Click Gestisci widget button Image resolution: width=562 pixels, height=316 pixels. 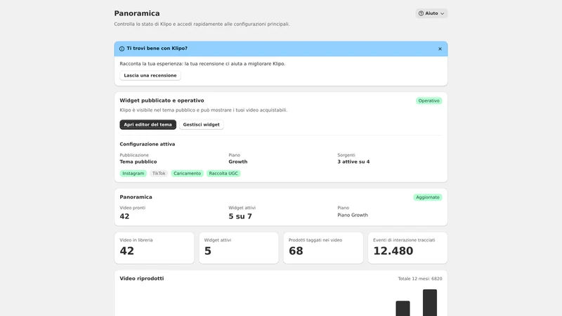coord(201,125)
